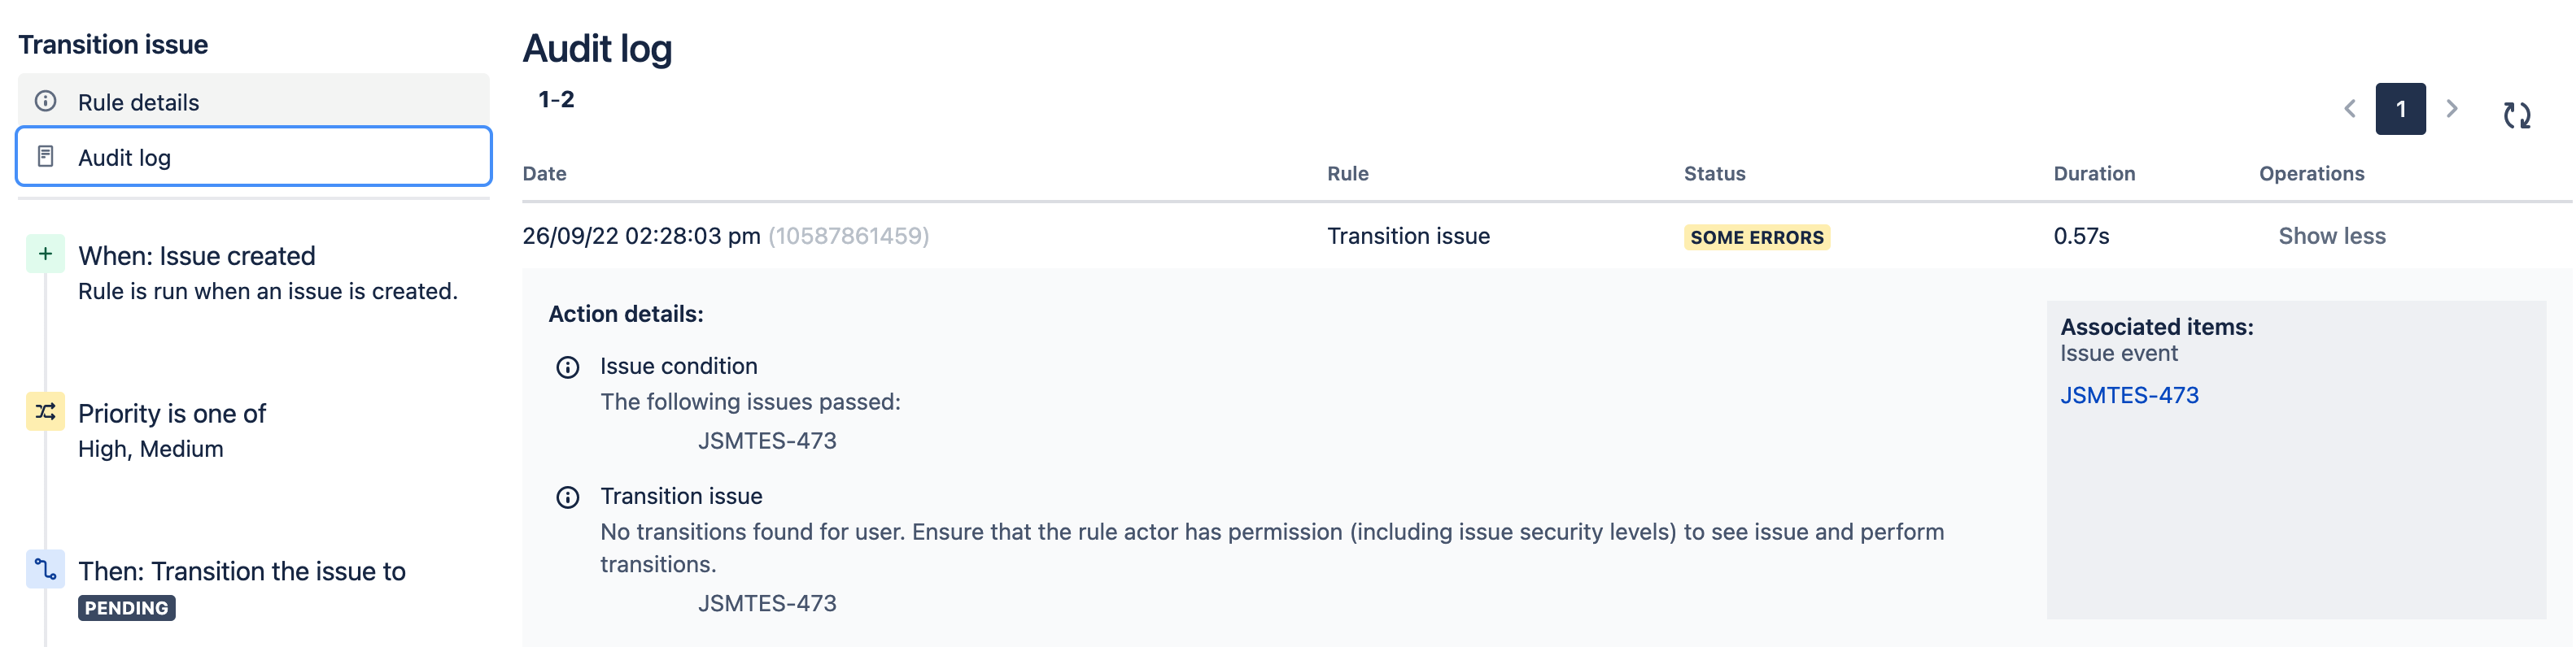Click the refresh audit log icon

[2516, 115]
